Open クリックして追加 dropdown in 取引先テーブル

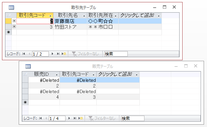pyautogui.click(x=159, y=16)
